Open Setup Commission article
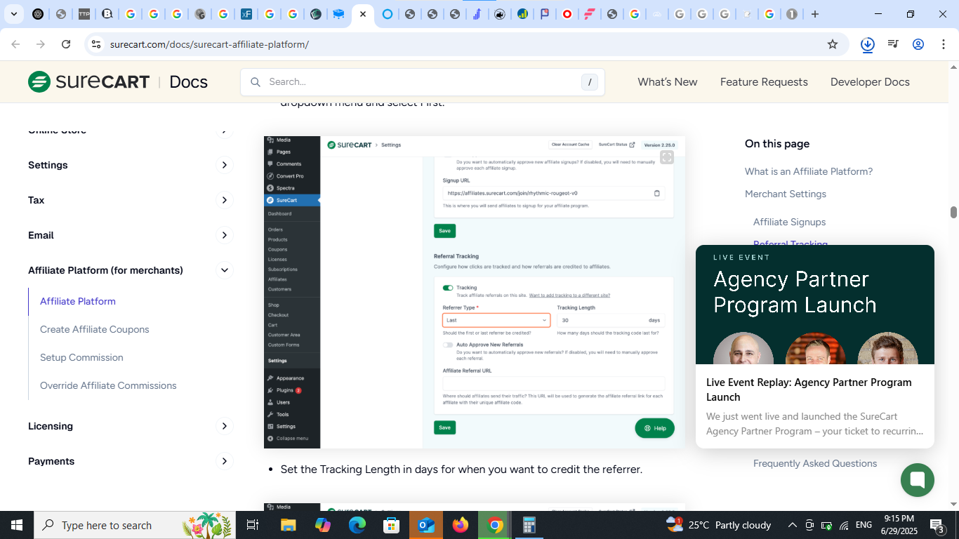The height and width of the screenshot is (539, 959). pos(81,357)
